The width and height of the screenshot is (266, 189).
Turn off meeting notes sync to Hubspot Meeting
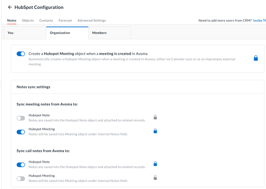21,132
